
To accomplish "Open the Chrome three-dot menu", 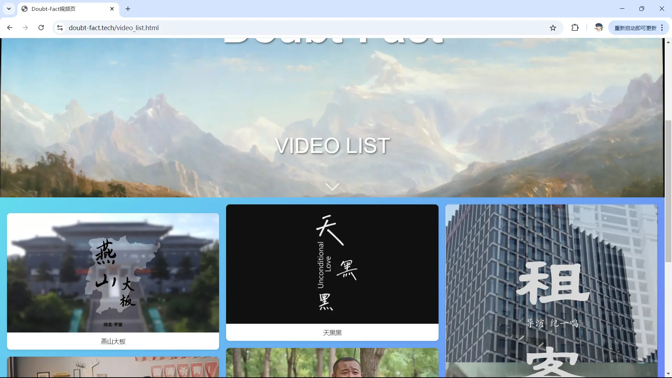I will (x=662, y=28).
